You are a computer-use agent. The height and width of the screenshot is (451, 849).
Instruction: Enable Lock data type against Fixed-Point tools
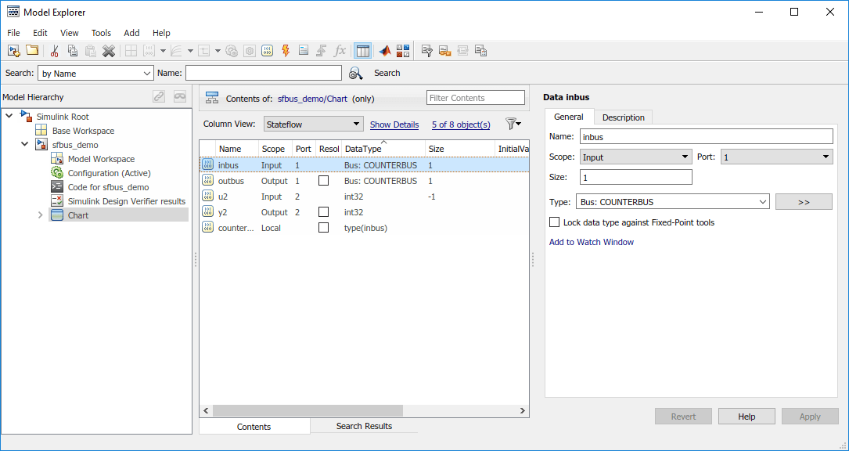tap(555, 222)
